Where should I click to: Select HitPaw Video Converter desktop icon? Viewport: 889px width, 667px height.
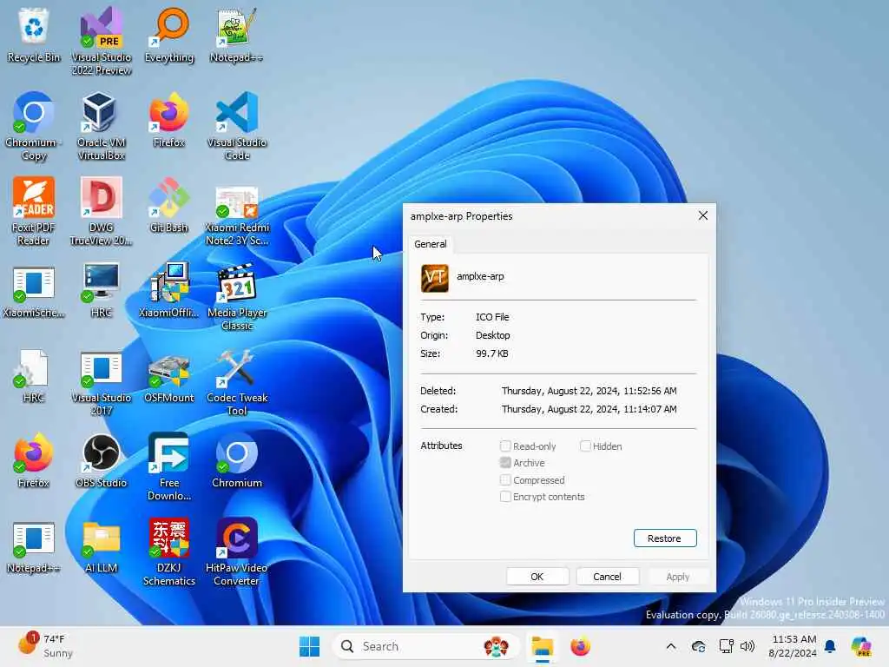pyautogui.click(x=236, y=551)
